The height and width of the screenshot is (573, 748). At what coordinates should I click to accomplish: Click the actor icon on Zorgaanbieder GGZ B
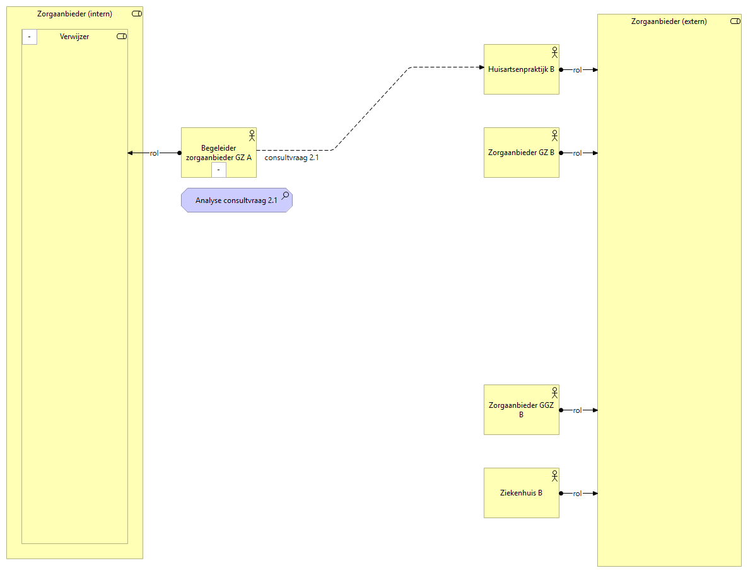[x=554, y=392]
